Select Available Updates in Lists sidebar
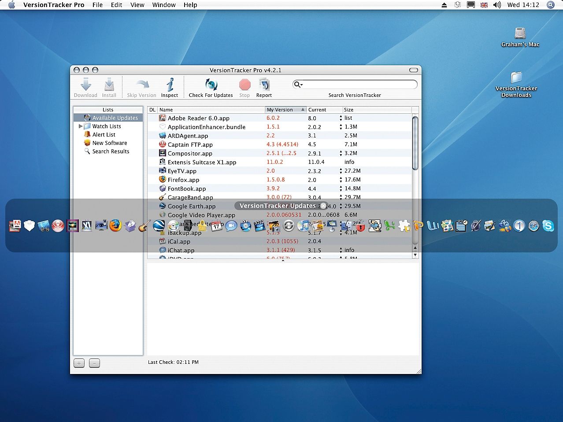Screen dimensions: 563x422 (108, 118)
